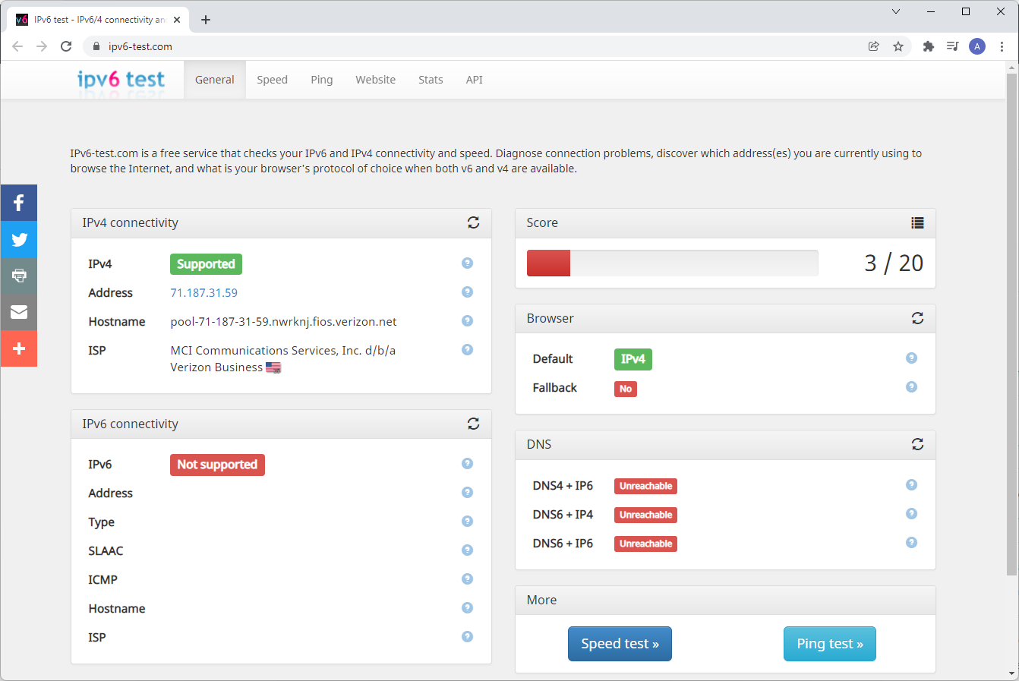Open the IPv4 address 71.187.31.59 link
1019x681 pixels.
pyautogui.click(x=203, y=292)
